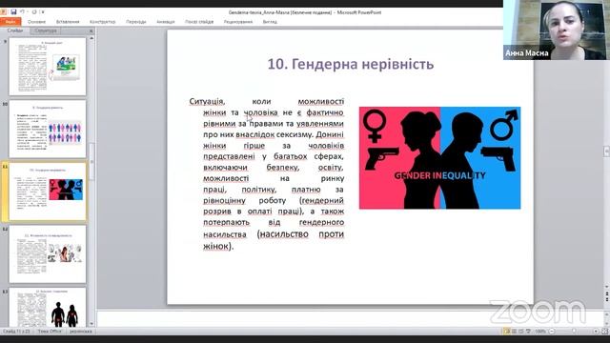Click the zoom out minus button

pos(552,332)
